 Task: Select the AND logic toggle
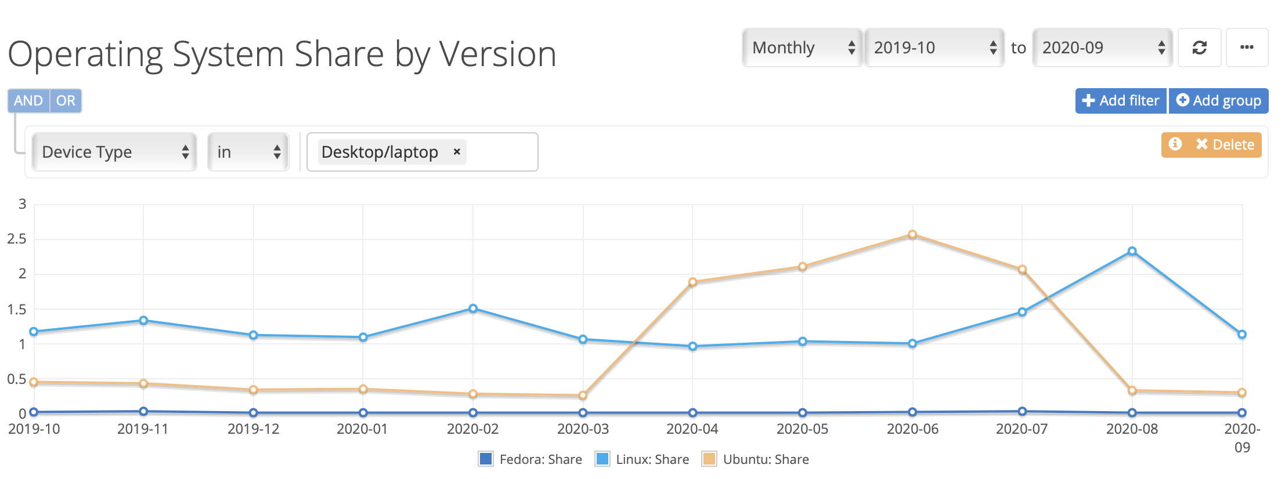point(28,100)
